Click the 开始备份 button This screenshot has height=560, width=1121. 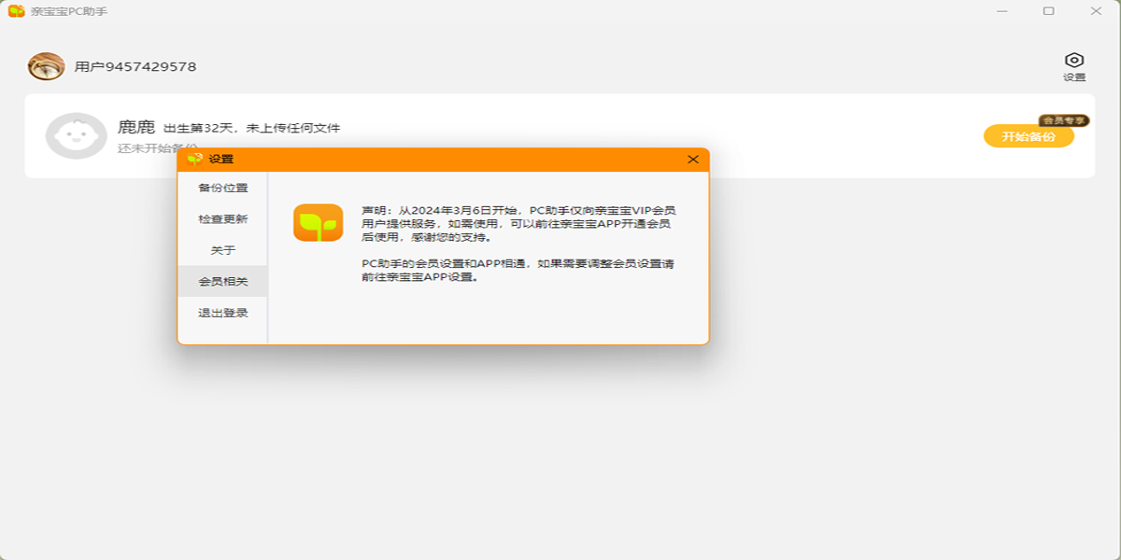[x=1029, y=136]
